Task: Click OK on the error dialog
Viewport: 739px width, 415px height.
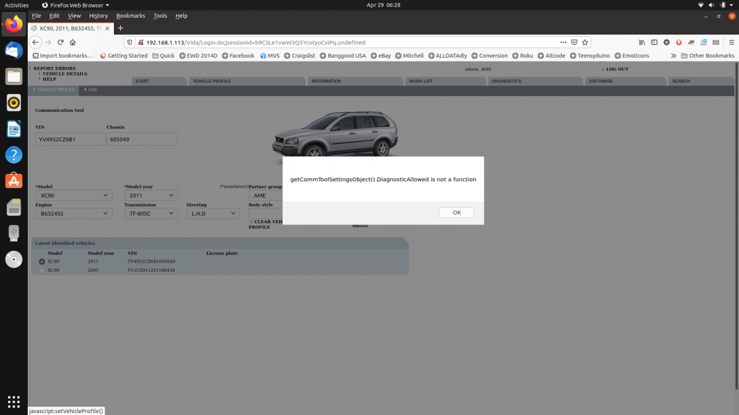Action: (456, 212)
